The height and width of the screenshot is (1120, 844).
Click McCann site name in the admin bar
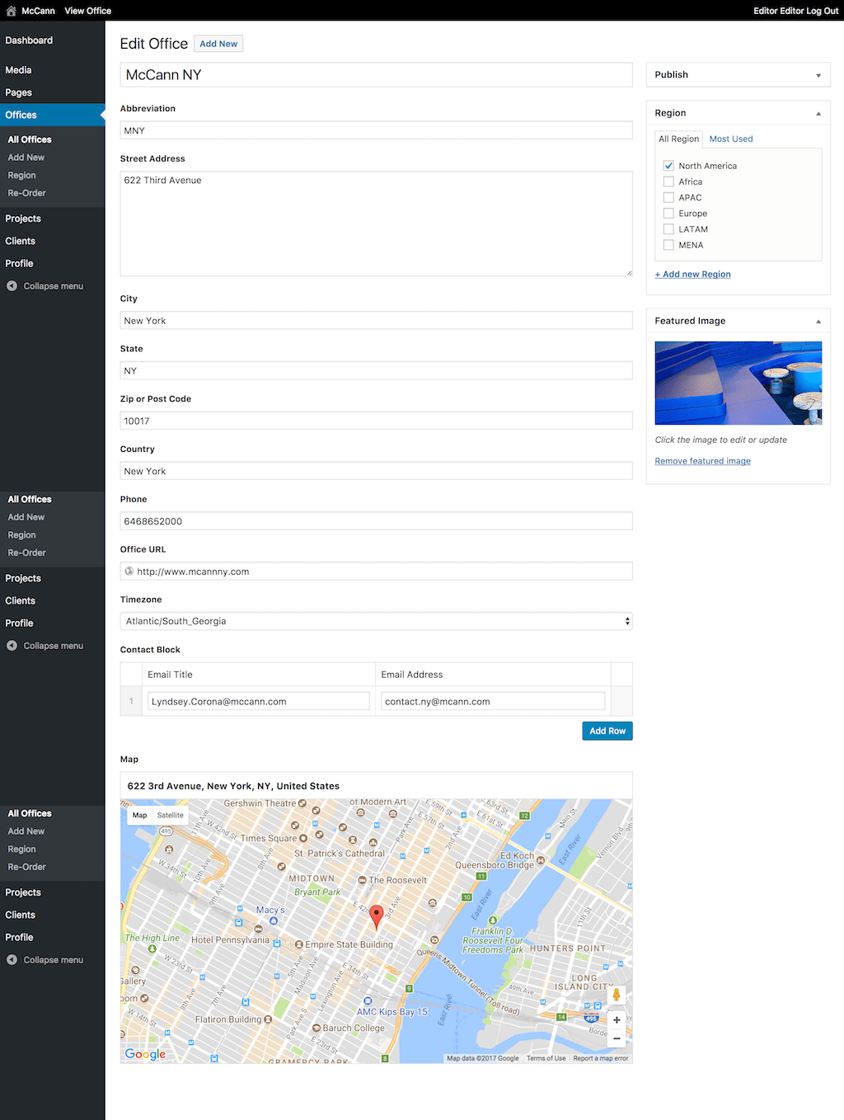[x=38, y=11]
